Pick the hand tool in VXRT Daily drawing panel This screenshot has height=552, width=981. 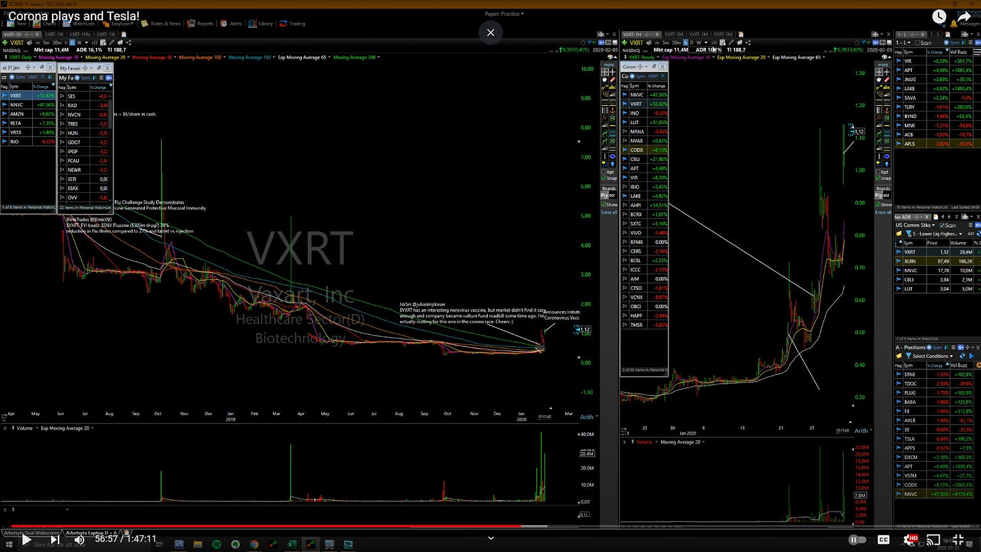pyautogui.click(x=604, y=80)
